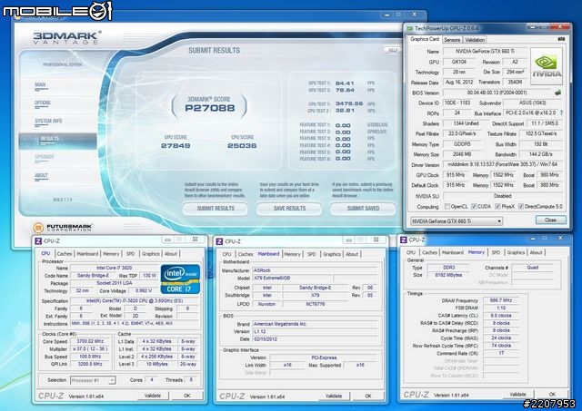Click the GPU Name field in GPU-Z

click(486, 51)
